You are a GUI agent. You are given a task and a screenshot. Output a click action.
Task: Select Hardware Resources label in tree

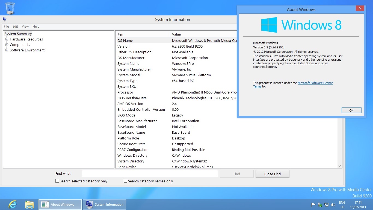pyautogui.click(x=26, y=39)
